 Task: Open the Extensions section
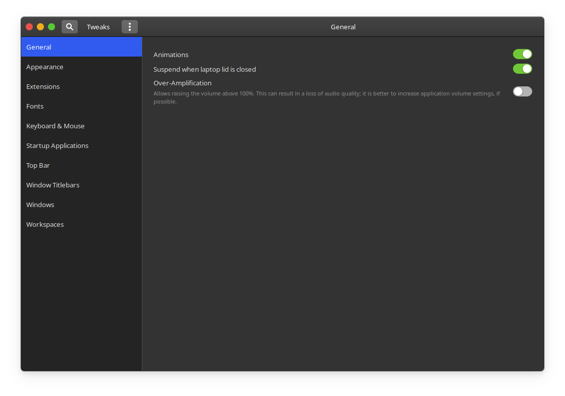pyautogui.click(x=81, y=86)
